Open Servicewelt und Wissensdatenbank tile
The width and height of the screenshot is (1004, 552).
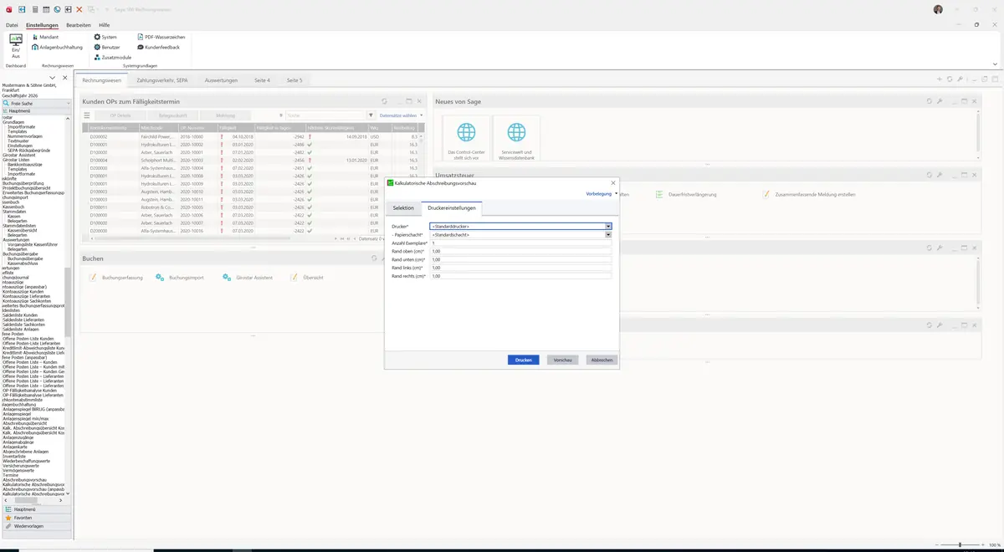(517, 139)
